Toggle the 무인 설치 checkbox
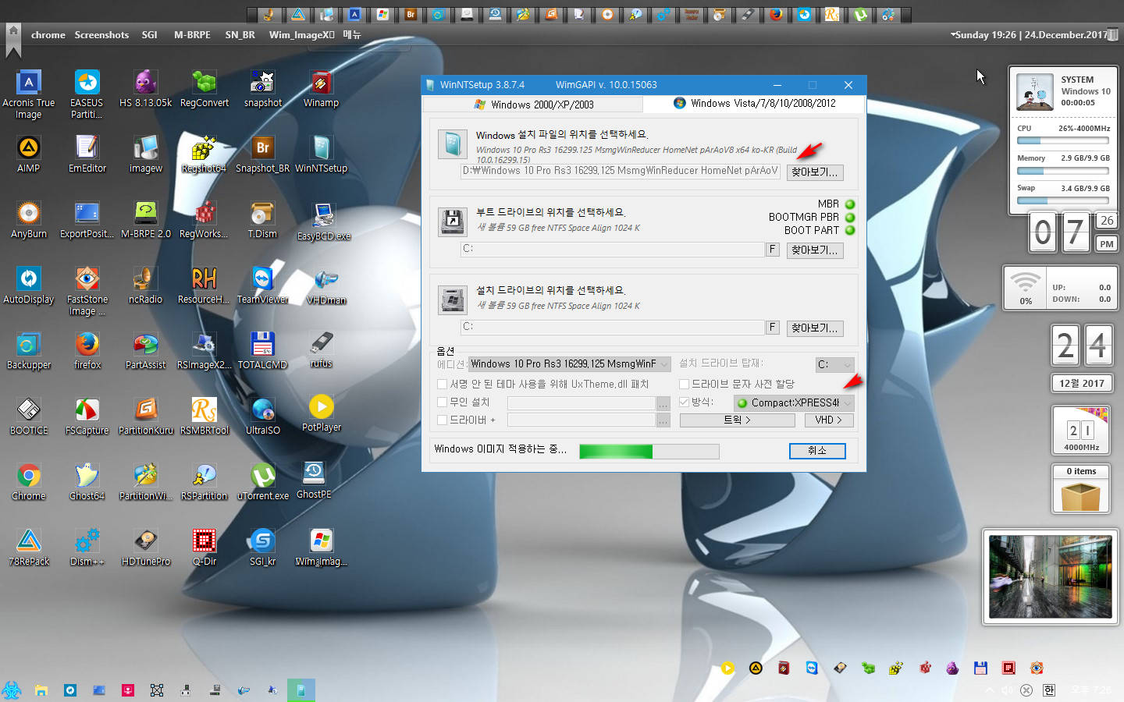Image resolution: width=1124 pixels, height=702 pixels. (x=443, y=402)
